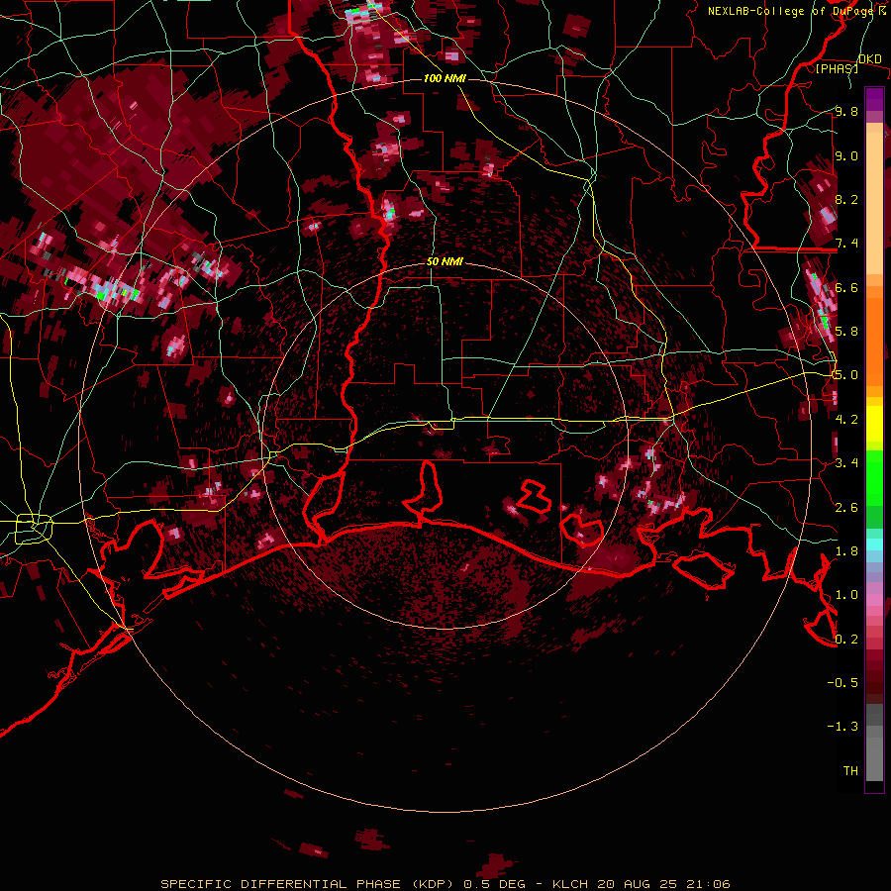Pick the peach segment of the color bar
Screen dimensions: 891x891
point(874,205)
